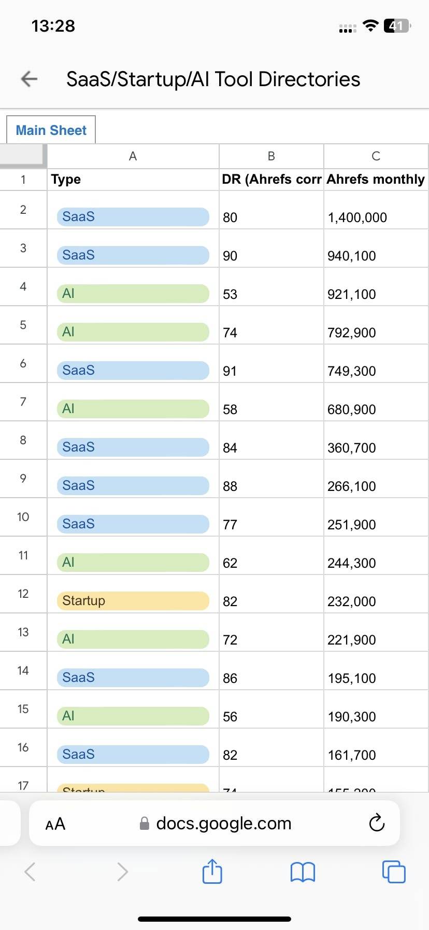This screenshot has height=930, width=429.
Task: Select column A header
Action: pos(133,156)
